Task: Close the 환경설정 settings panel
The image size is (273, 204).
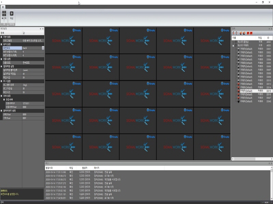Action: (43, 29)
